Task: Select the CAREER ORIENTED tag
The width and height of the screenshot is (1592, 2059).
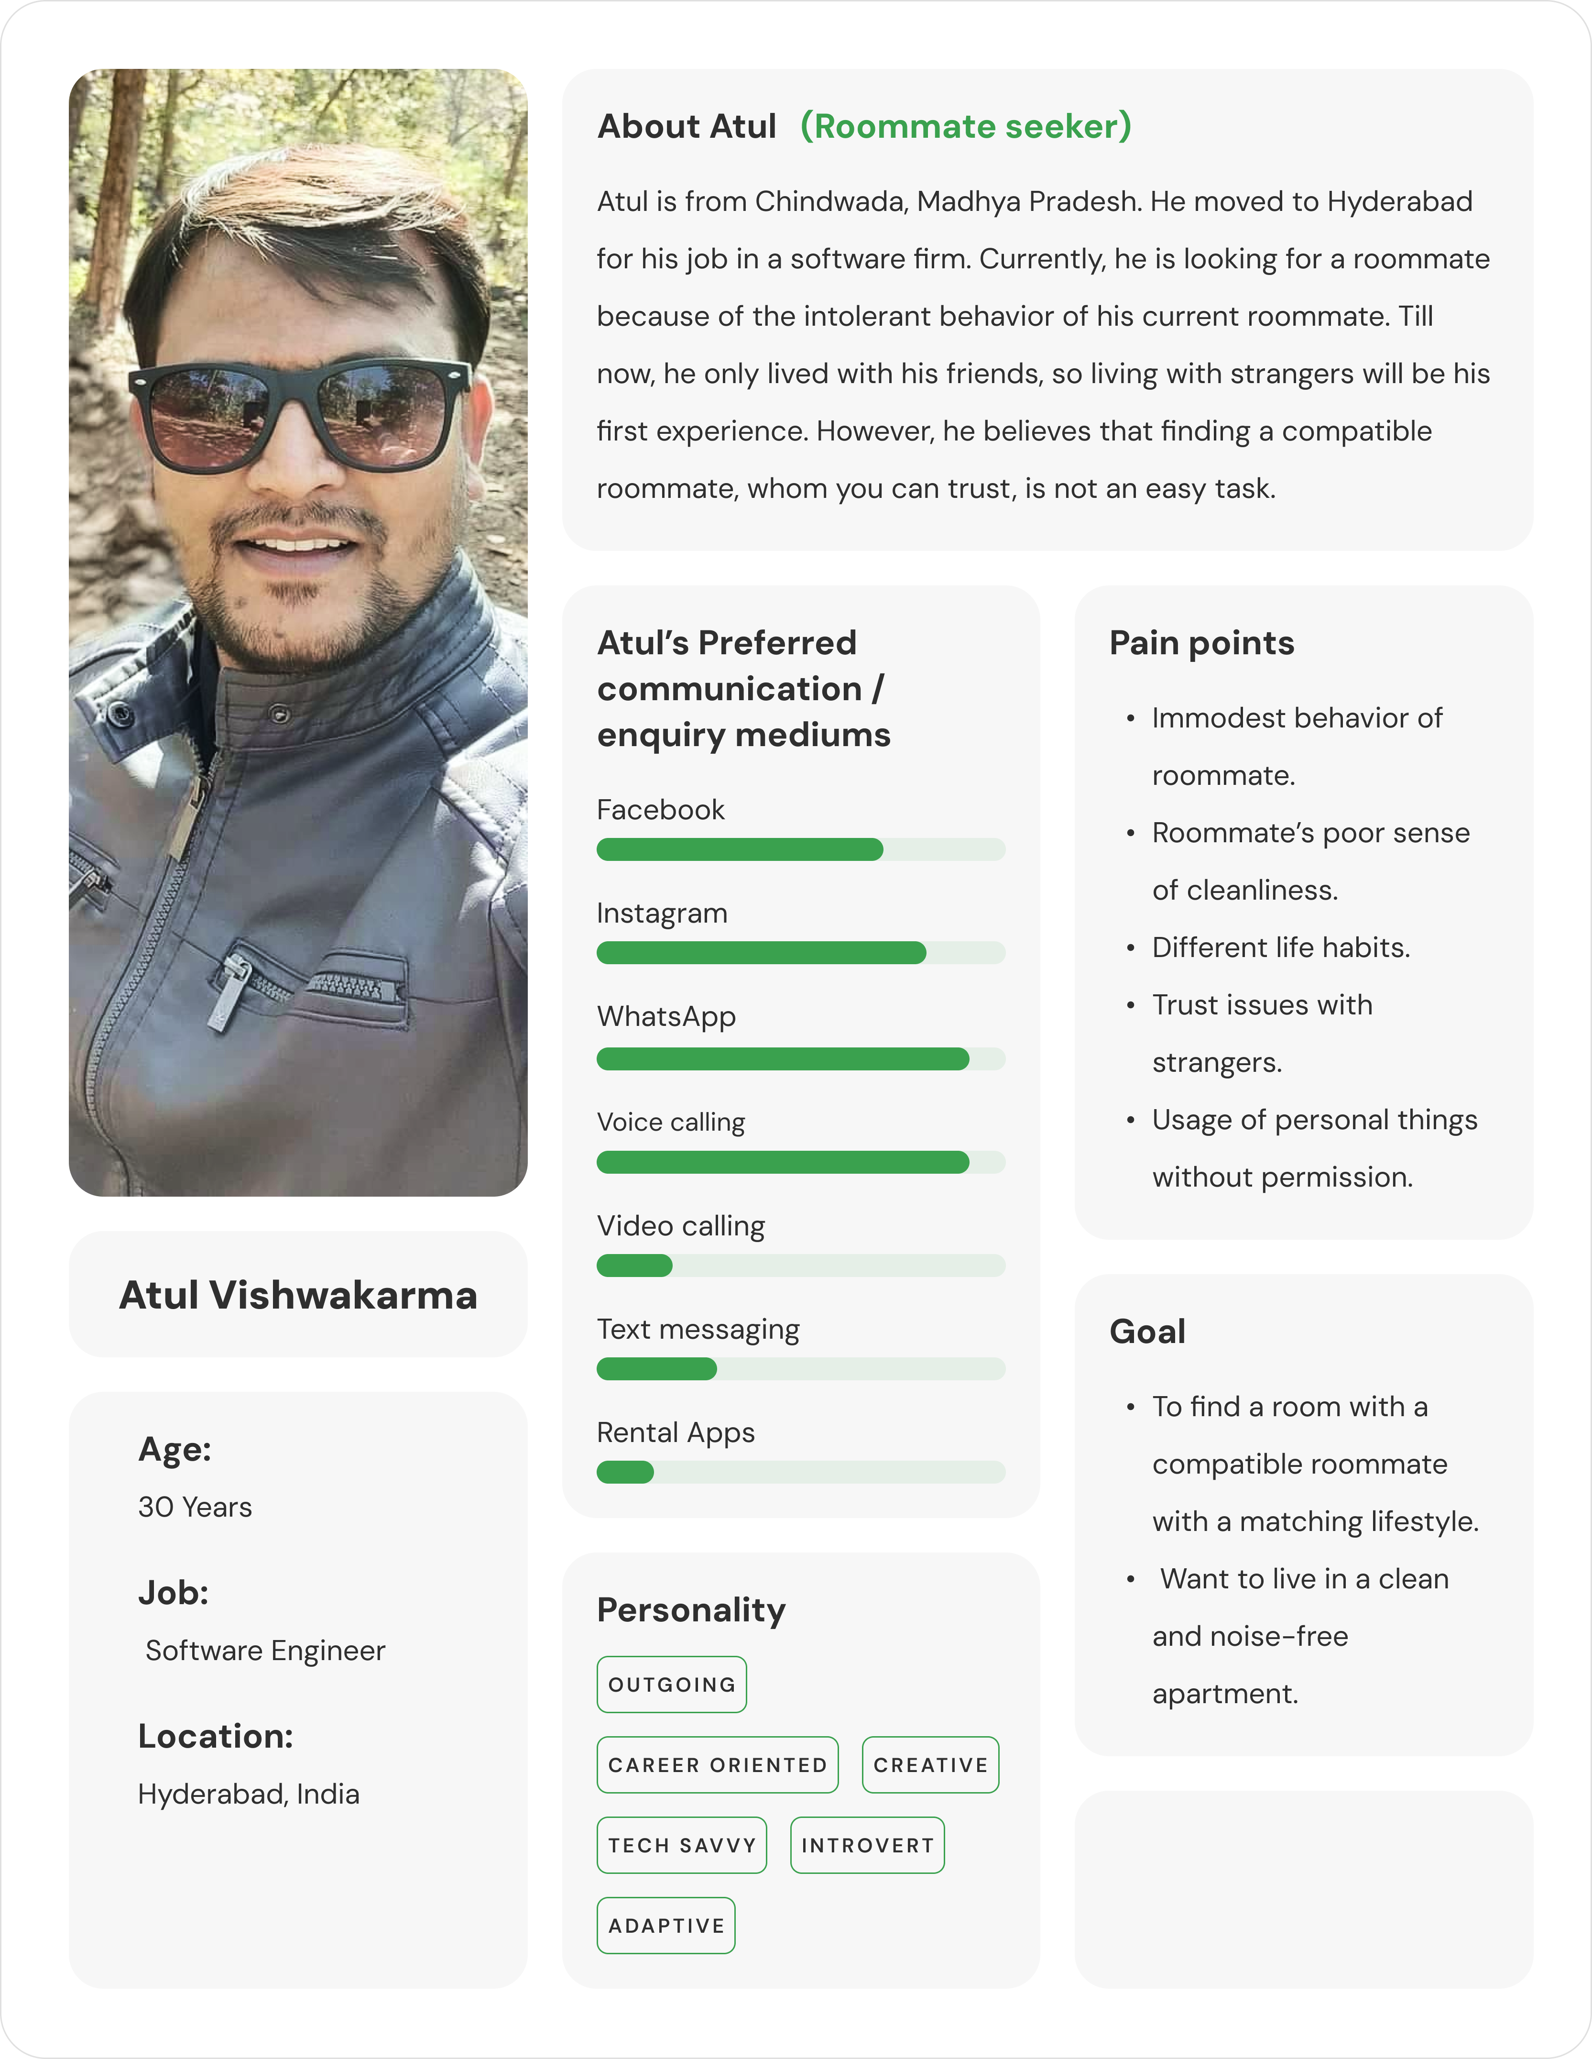Action: pos(717,1765)
